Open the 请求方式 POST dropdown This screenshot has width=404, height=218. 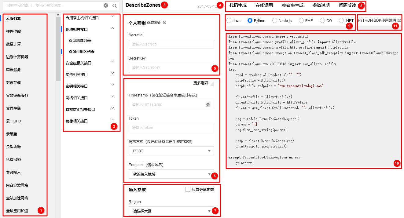click(x=171, y=151)
